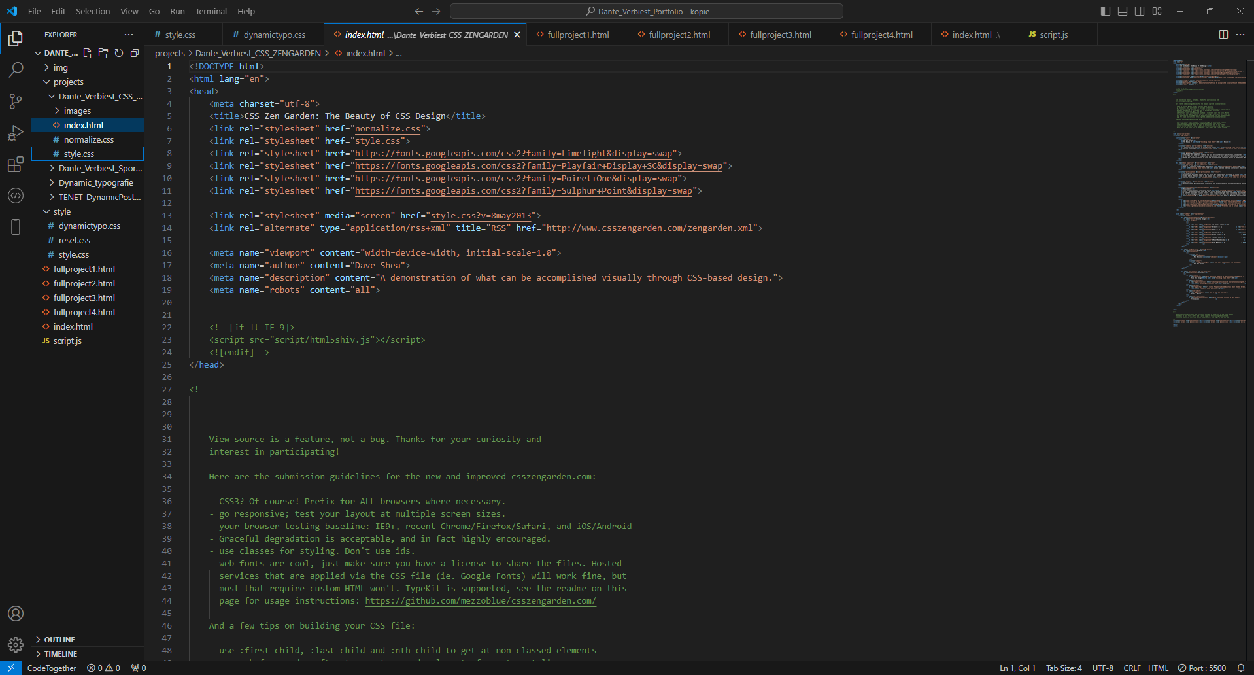Open Customize Layout icon in title bar
Screen dimensions: 1254x675
click(x=1157, y=11)
